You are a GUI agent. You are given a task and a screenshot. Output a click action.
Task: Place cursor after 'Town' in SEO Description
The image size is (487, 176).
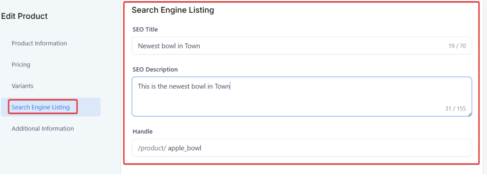230,87
